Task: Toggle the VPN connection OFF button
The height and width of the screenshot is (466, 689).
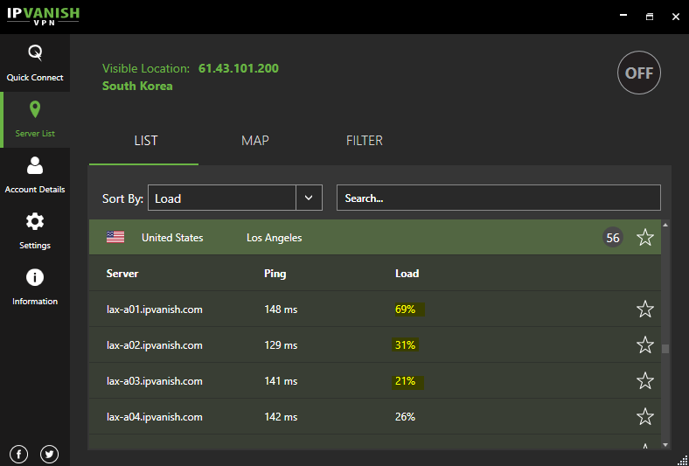Action: (639, 73)
